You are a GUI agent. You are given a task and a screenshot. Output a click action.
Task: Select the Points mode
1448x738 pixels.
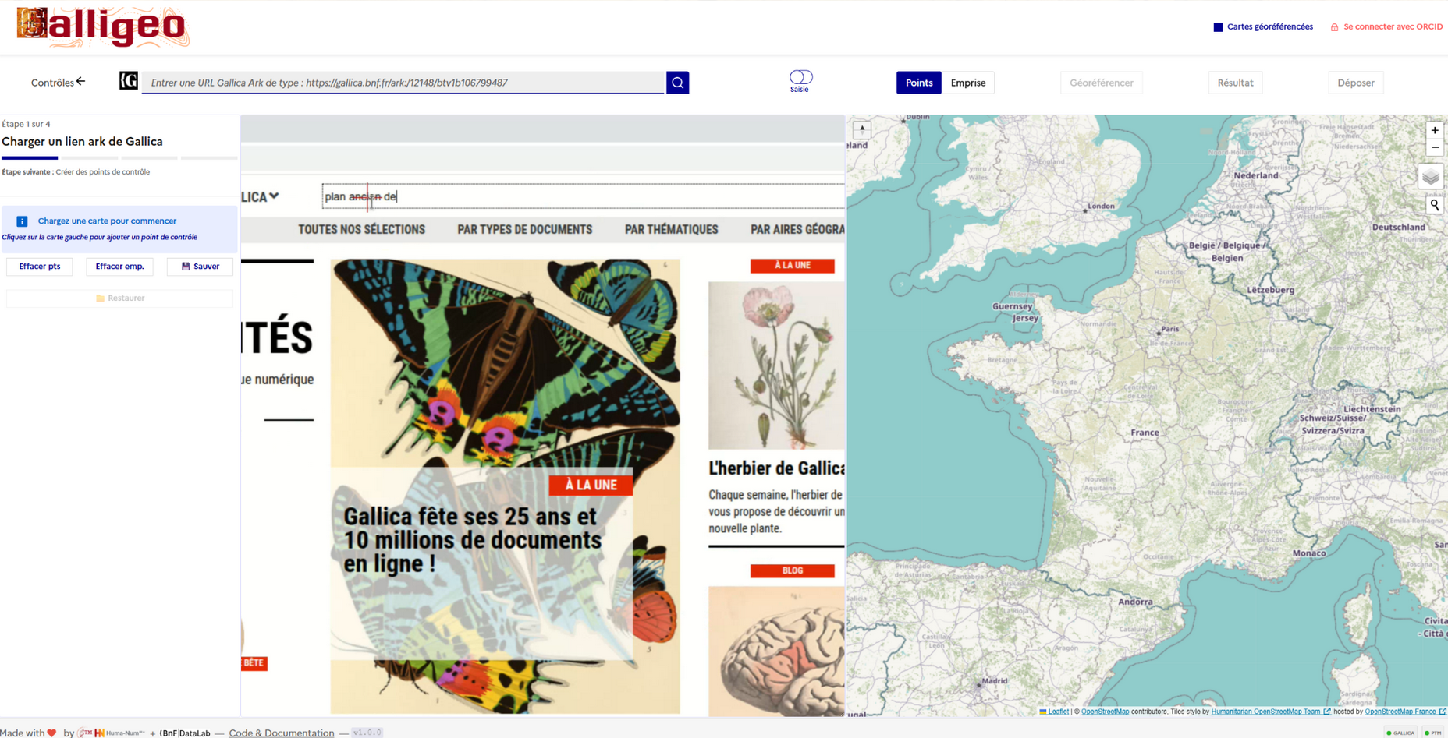click(x=918, y=83)
